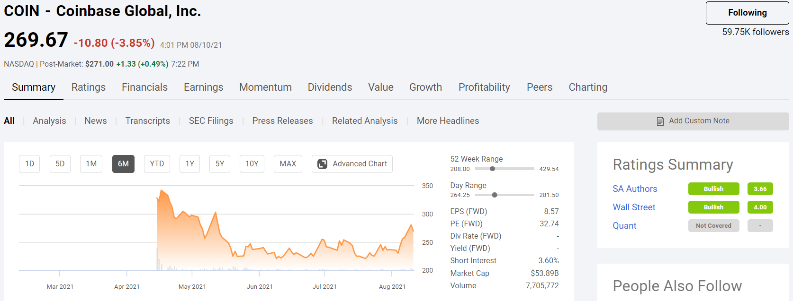Viewport: 793px width, 301px height.
Task: Open More Headlines
Action: coord(448,121)
